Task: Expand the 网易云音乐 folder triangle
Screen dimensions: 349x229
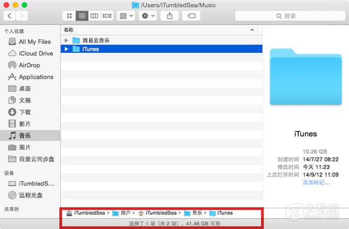Action: 66,40
